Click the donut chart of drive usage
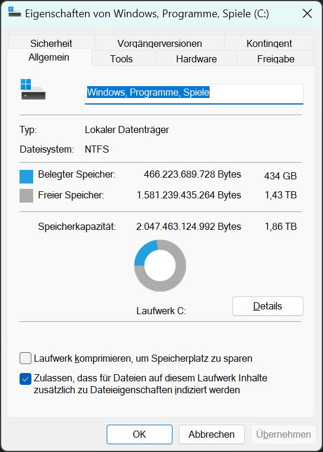The image size is (323, 452). 160,265
